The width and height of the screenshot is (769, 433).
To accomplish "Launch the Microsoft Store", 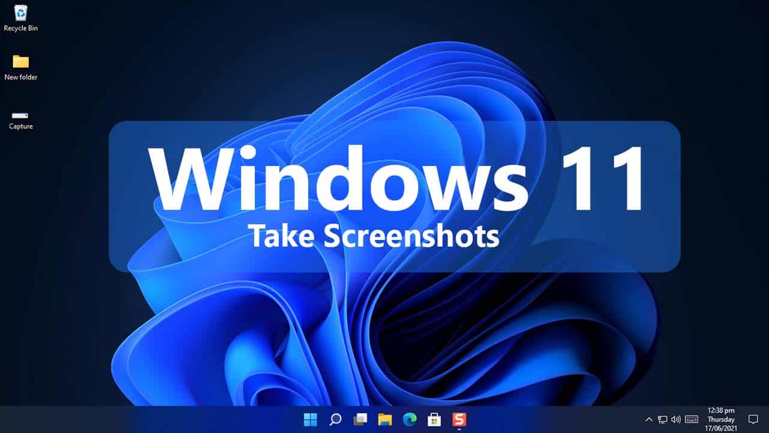I will 434,420.
